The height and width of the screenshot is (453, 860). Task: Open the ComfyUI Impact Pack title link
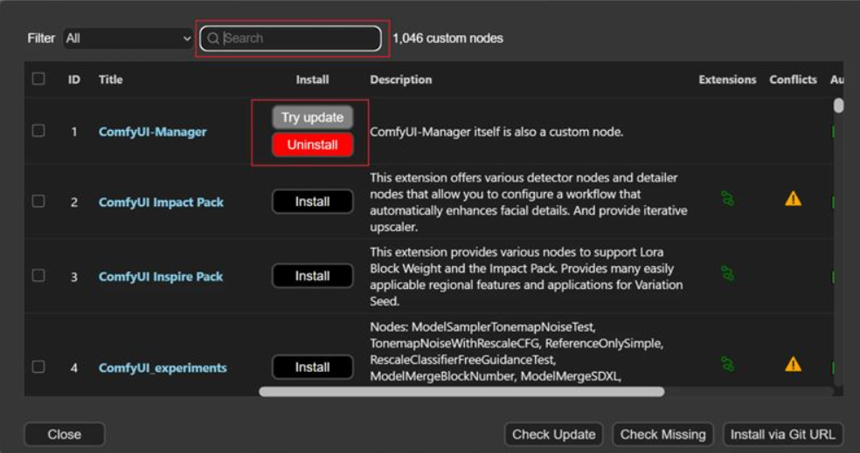tap(161, 202)
